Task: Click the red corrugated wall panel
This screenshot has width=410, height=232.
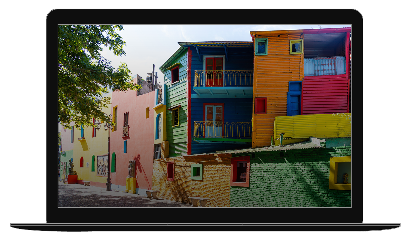Action: (325, 95)
